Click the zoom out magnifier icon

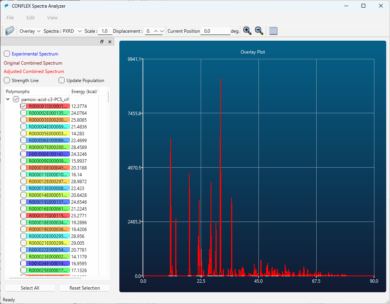coord(259,31)
